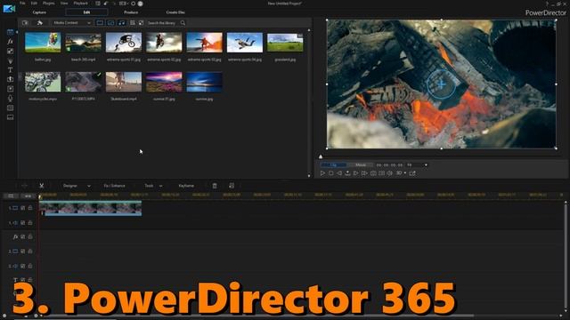Take a snapshot of the preview
570x320 pixels.
(x=373, y=173)
